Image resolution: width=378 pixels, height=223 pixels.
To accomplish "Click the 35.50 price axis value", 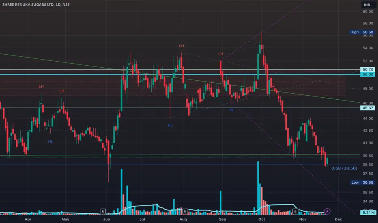I will (367, 192).
